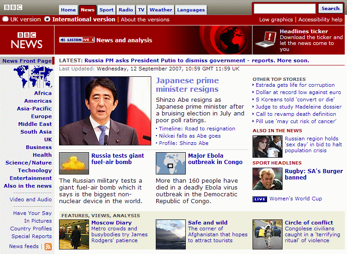Open Timeline: Road to resignation link
This screenshot has height=254, width=347.
click(x=197, y=129)
